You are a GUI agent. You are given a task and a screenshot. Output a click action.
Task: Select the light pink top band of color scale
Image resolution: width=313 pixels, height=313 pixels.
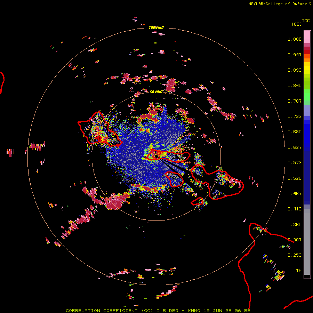(307, 37)
